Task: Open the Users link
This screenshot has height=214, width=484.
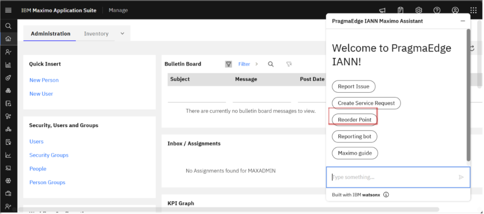Action: tap(36, 142)
